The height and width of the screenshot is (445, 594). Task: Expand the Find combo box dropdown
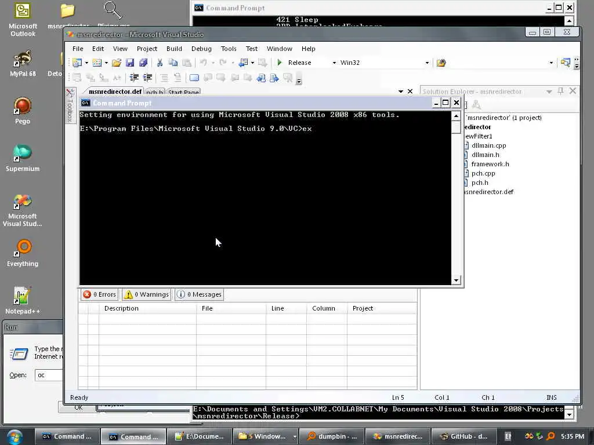pyautogui.click(x=551, y=63)
